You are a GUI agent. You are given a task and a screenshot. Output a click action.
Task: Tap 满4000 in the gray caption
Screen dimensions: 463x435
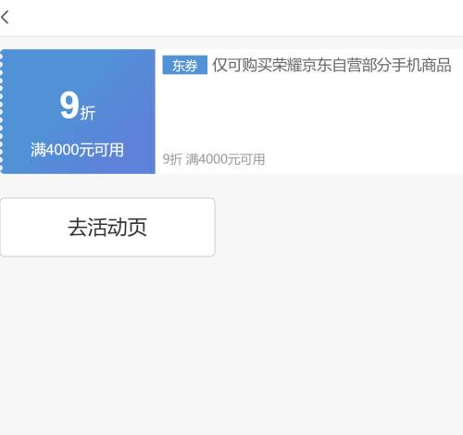point(206,159)
